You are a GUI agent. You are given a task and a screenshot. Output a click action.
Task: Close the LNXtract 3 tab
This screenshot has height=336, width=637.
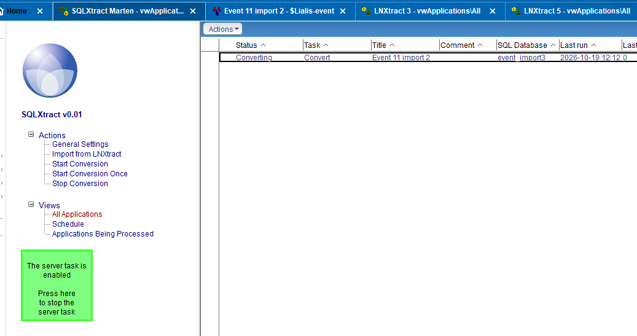click(x=493, y=11)
